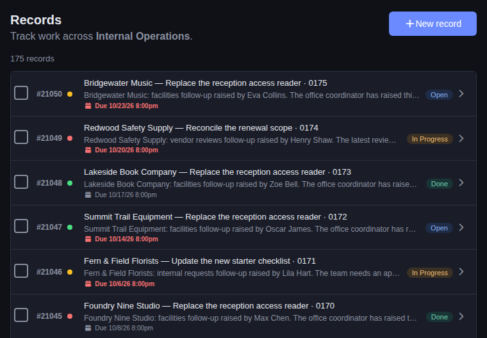Image resolution: width=487 pixels, height=338 pixels.
Task: Click description mentioning Lila Hart
Action: 242,273
